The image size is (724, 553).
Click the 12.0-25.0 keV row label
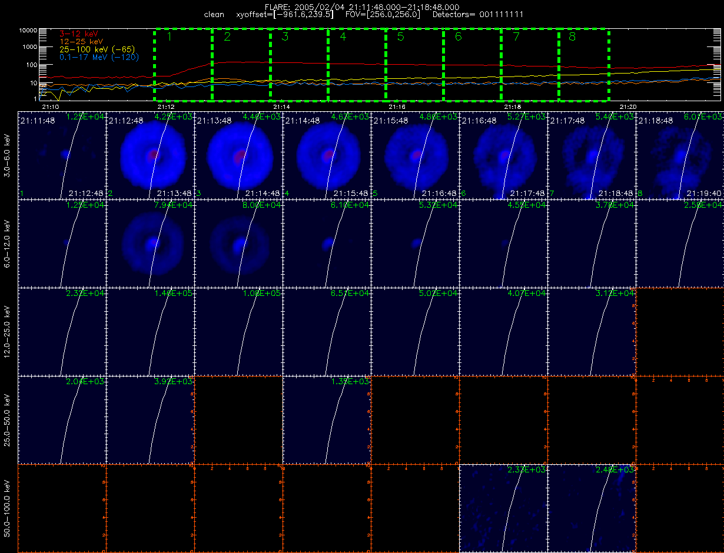[x=7, y=331]
